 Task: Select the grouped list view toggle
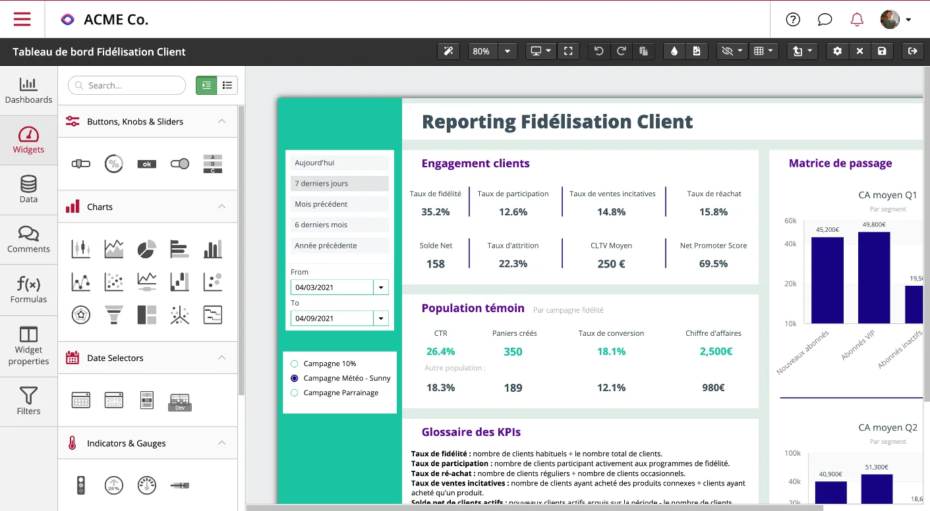(x=206, y=85)
